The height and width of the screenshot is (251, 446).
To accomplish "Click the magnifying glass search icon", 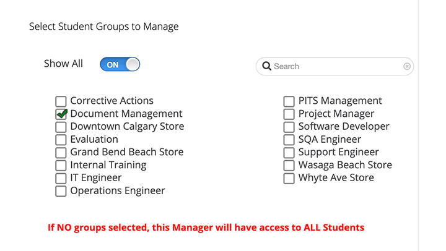I will 267,66.
